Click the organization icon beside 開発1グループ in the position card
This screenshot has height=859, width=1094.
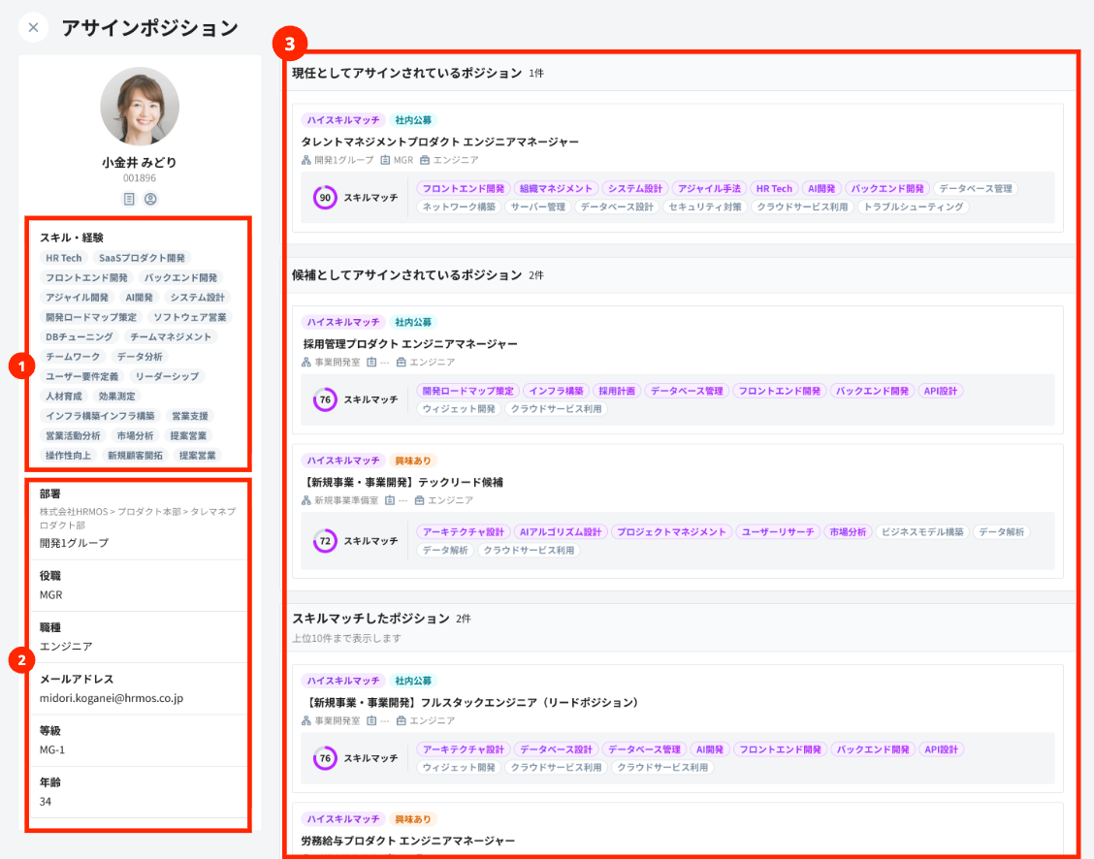[x=306, y=160]
